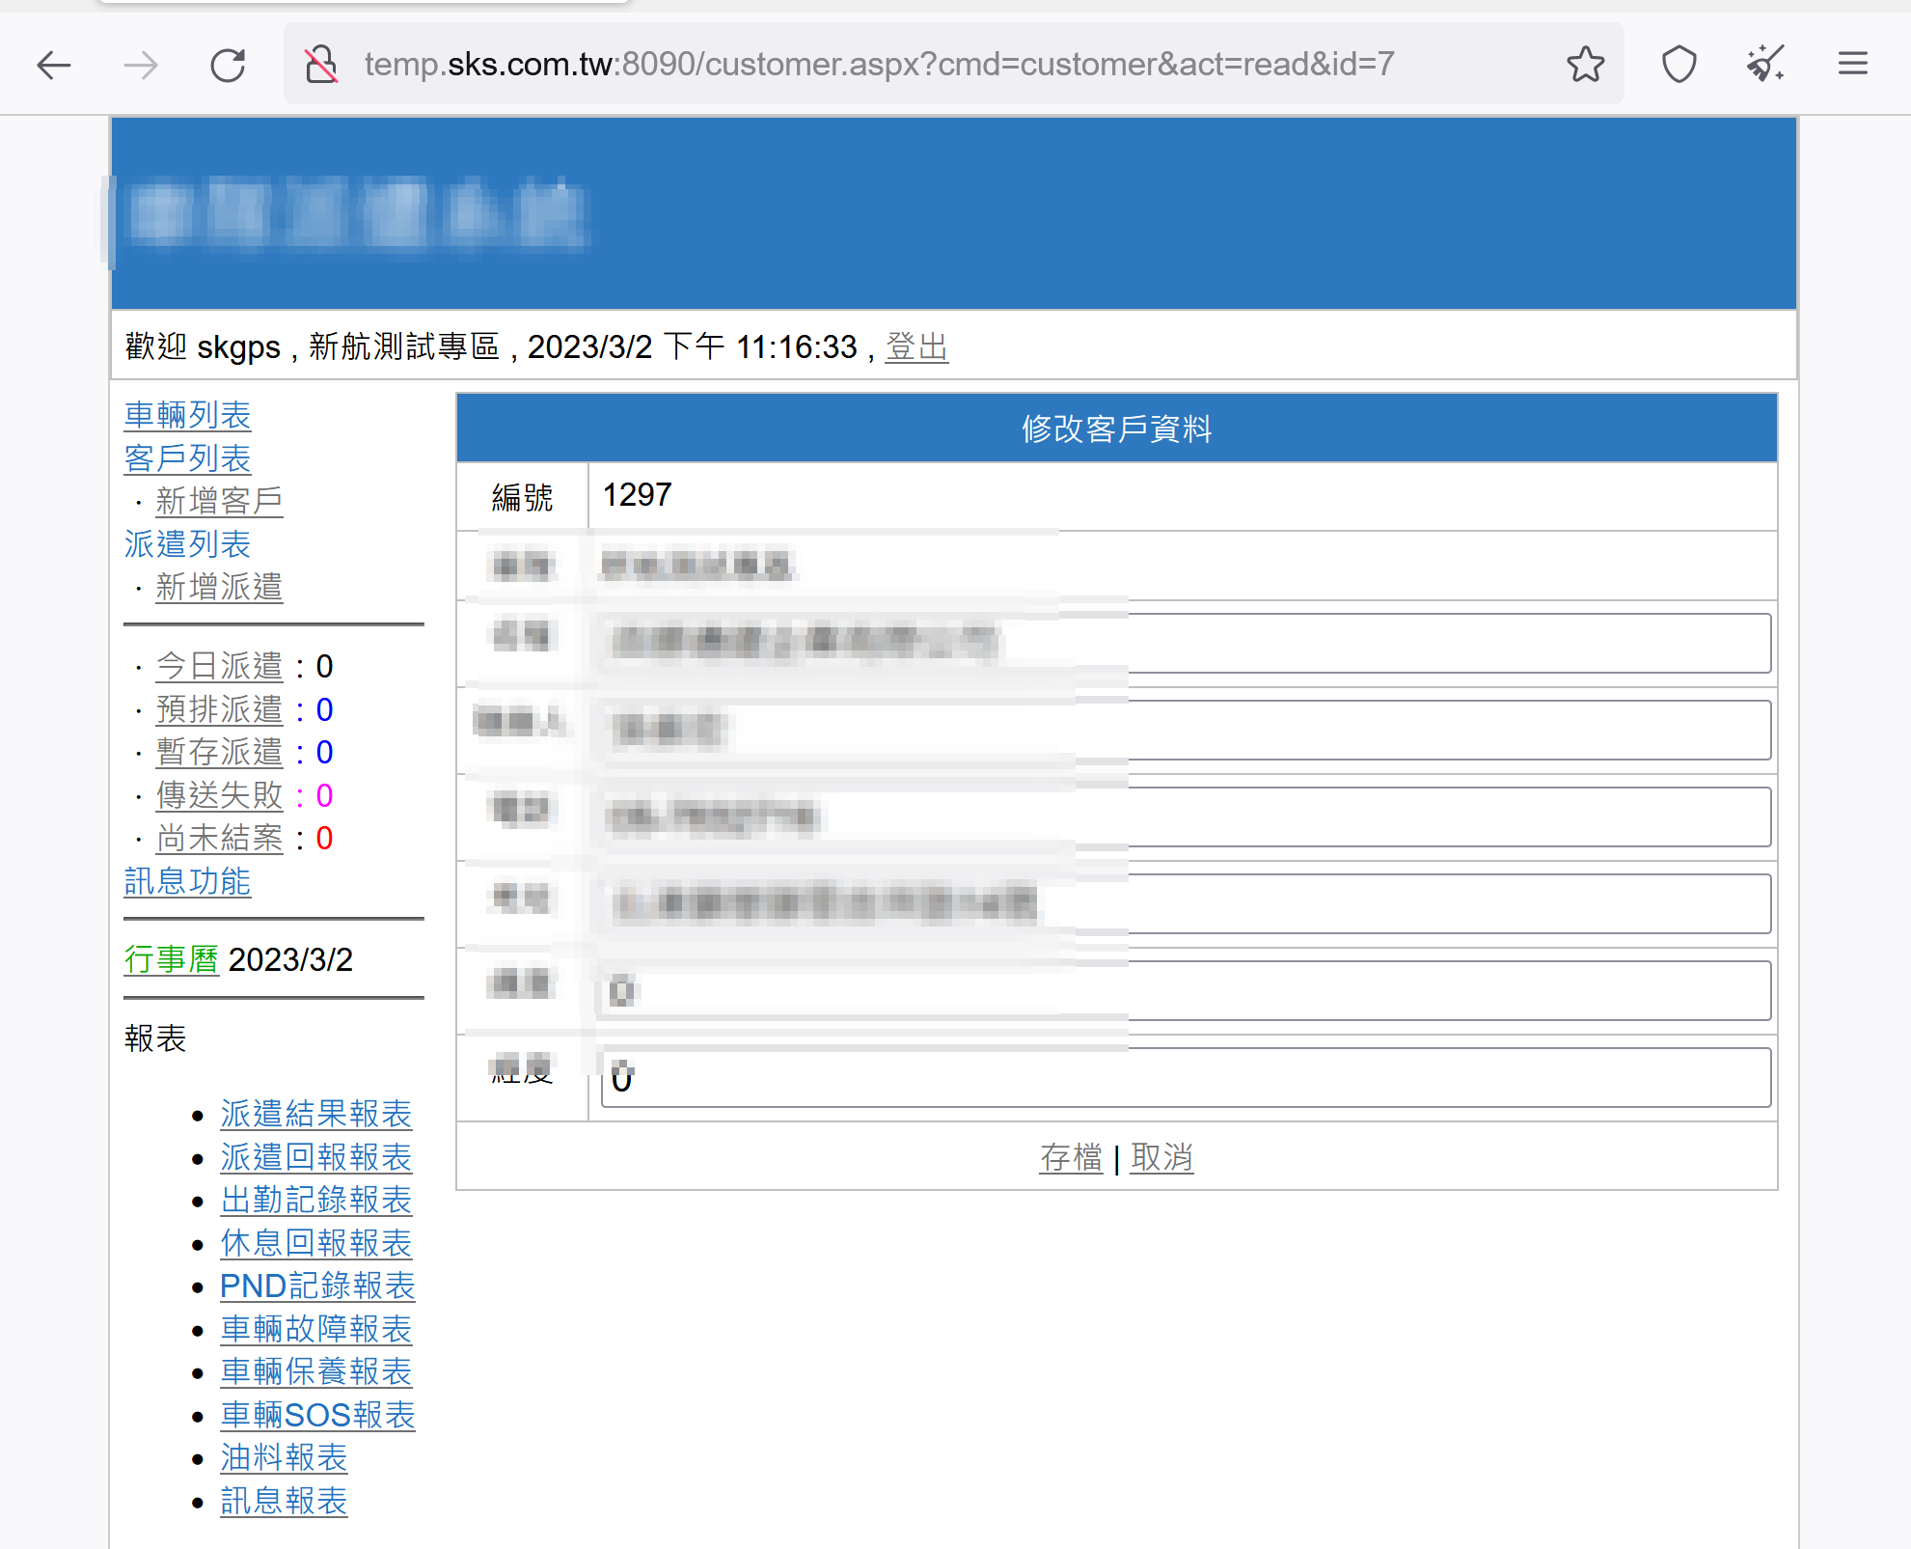Open 暫存派遣 link
1911x1549 pixels.
click(219, 752)
